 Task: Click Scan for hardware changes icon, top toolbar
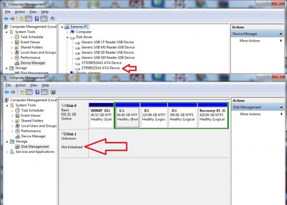point(52,19)
